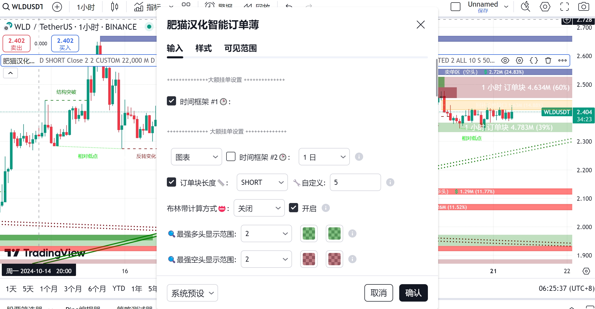Image resolution: width=595 pixels, height=309 pixels.
Task: Open the 图表 dropdown
Action: (x=197, y=157)
